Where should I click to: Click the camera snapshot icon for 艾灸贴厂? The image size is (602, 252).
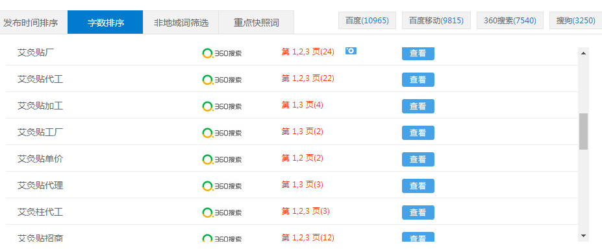pyautogui.click(x=351, y=51)
